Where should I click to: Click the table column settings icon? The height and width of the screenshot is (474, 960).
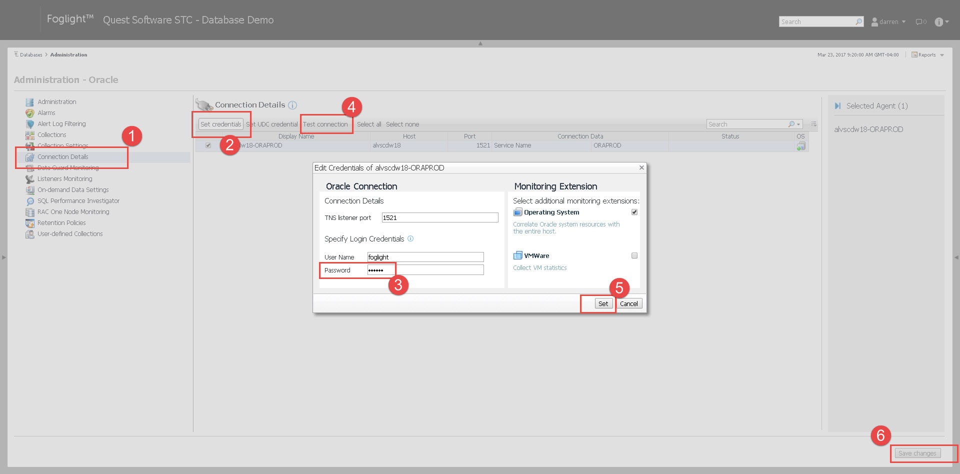[813, 124]
